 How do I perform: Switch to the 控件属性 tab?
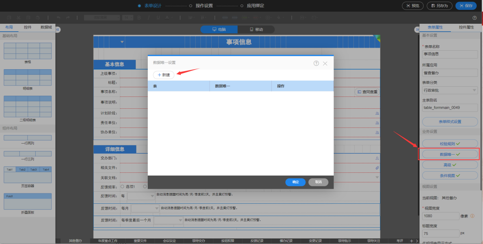(466, 27)
